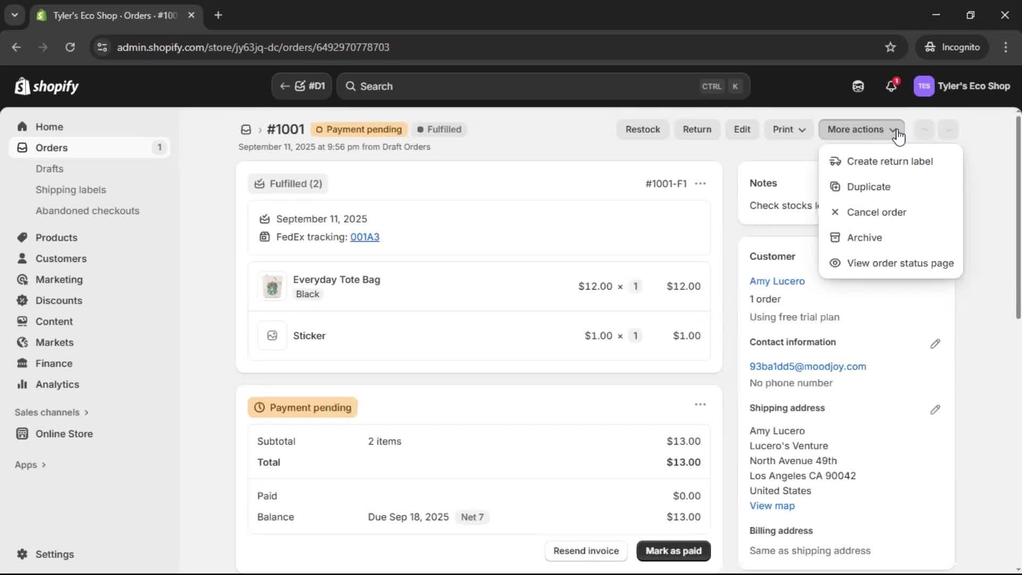
Task: Select the Products icon in sidebar
Action: click(22, 237)
